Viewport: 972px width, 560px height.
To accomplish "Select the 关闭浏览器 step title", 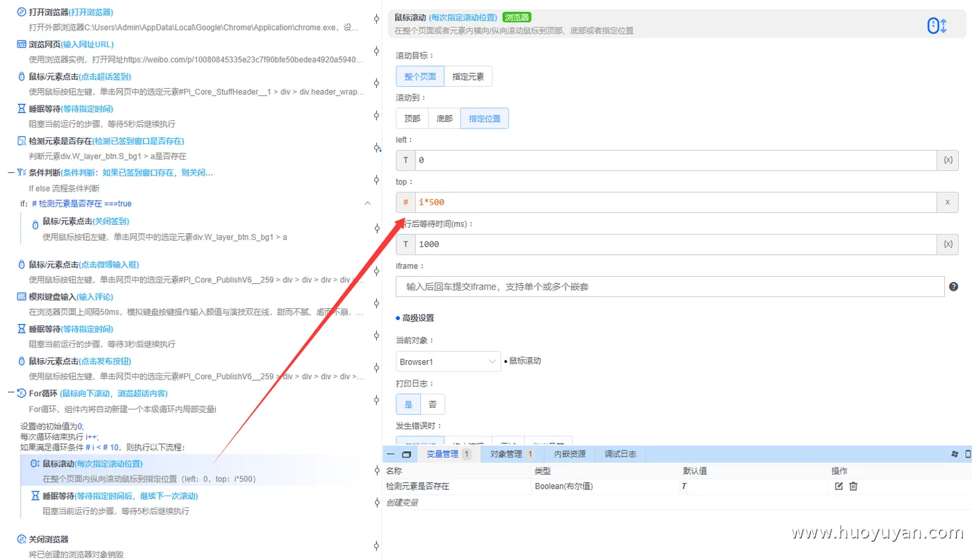I will [49, 539].
